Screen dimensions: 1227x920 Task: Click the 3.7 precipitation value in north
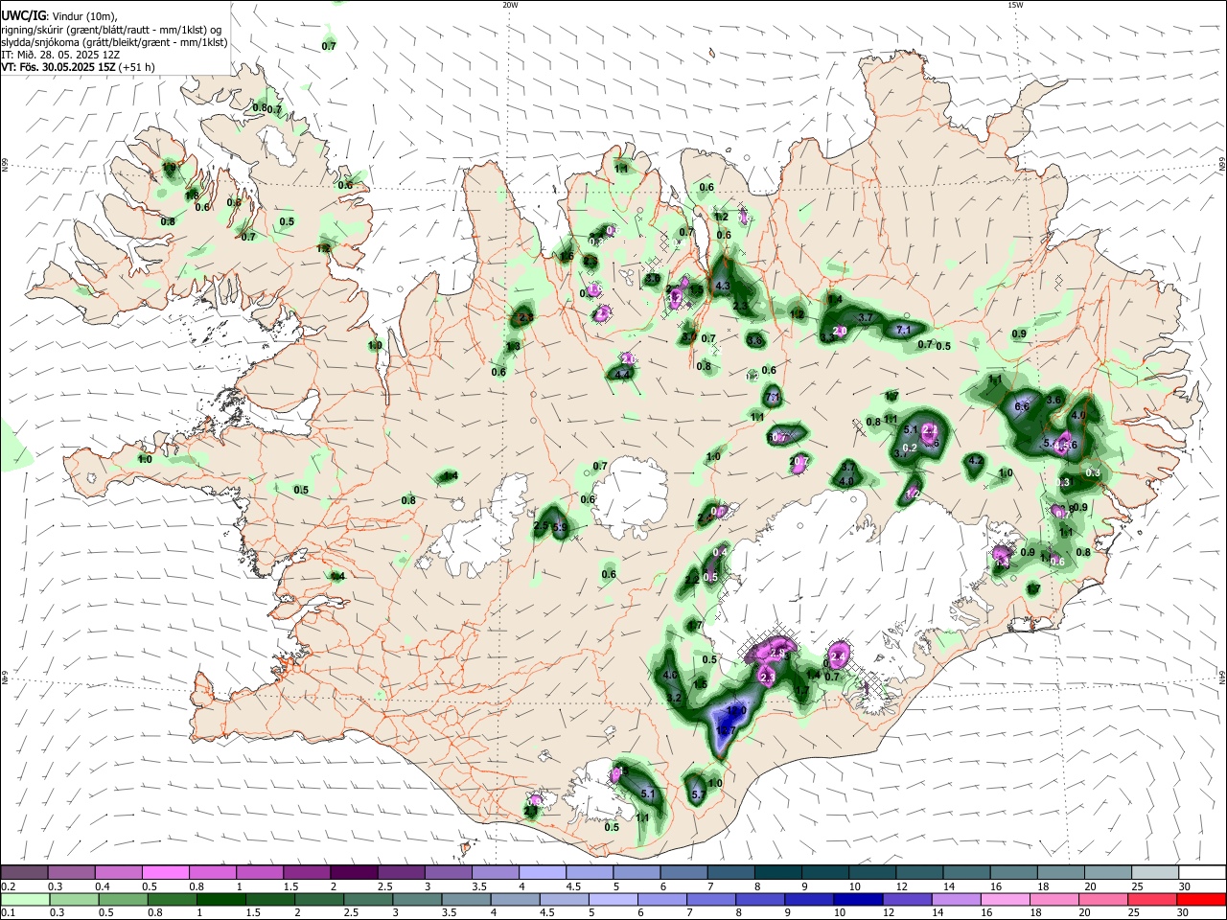pyautogui.click(x=865, y=317)
